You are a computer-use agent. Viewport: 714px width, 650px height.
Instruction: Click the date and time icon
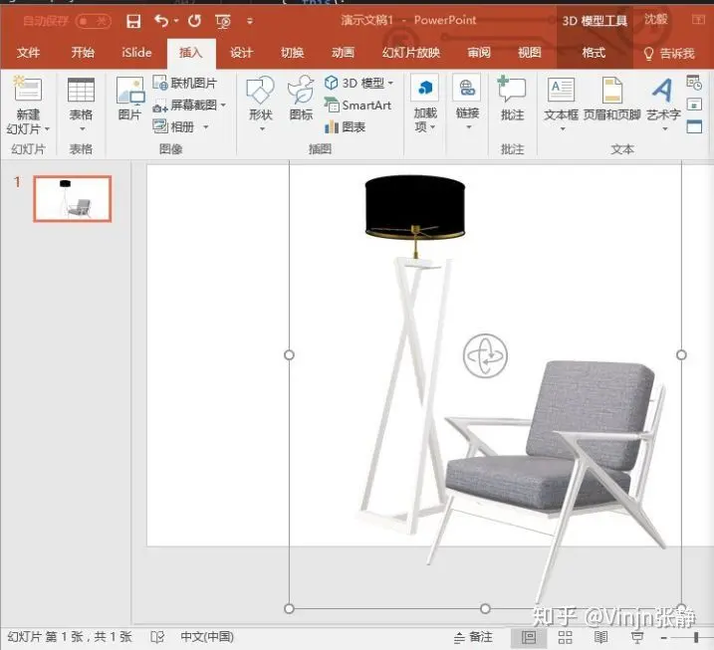694,83
